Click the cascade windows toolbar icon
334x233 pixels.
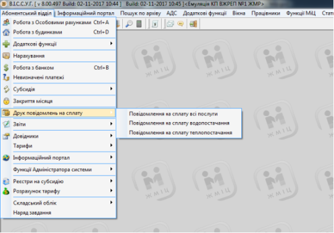point(170,24)
